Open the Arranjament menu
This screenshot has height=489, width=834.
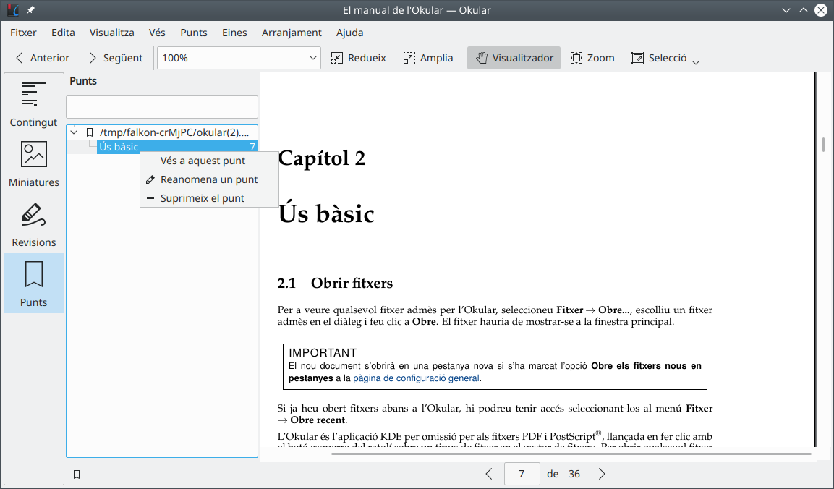[x=292, y=33]
